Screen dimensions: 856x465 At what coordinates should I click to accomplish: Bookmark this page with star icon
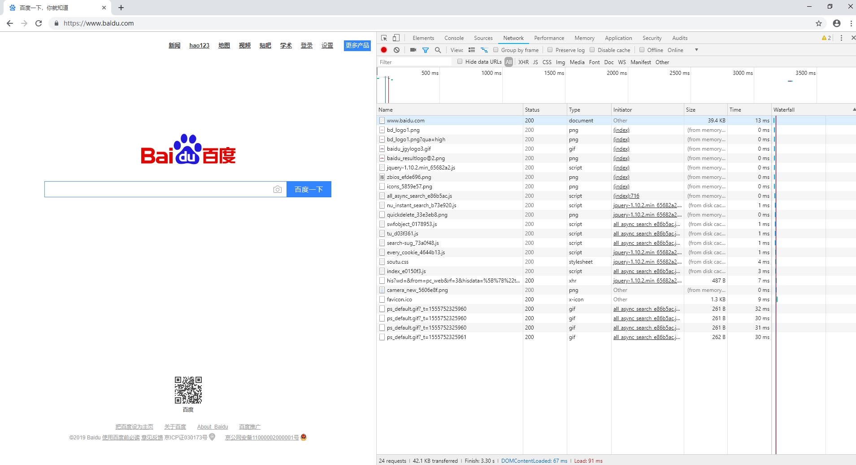pyautogui.click(x=819, y=23)
